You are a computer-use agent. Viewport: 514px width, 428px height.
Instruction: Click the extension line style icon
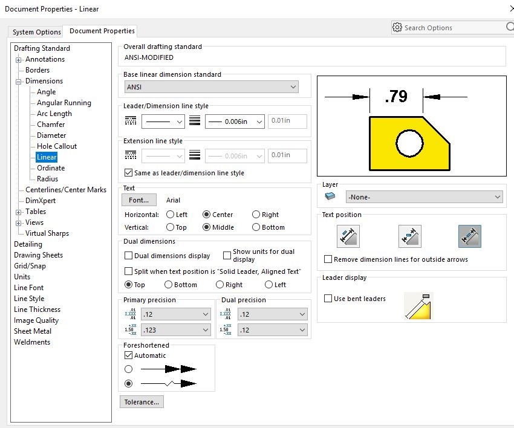(x=131, y=155)
